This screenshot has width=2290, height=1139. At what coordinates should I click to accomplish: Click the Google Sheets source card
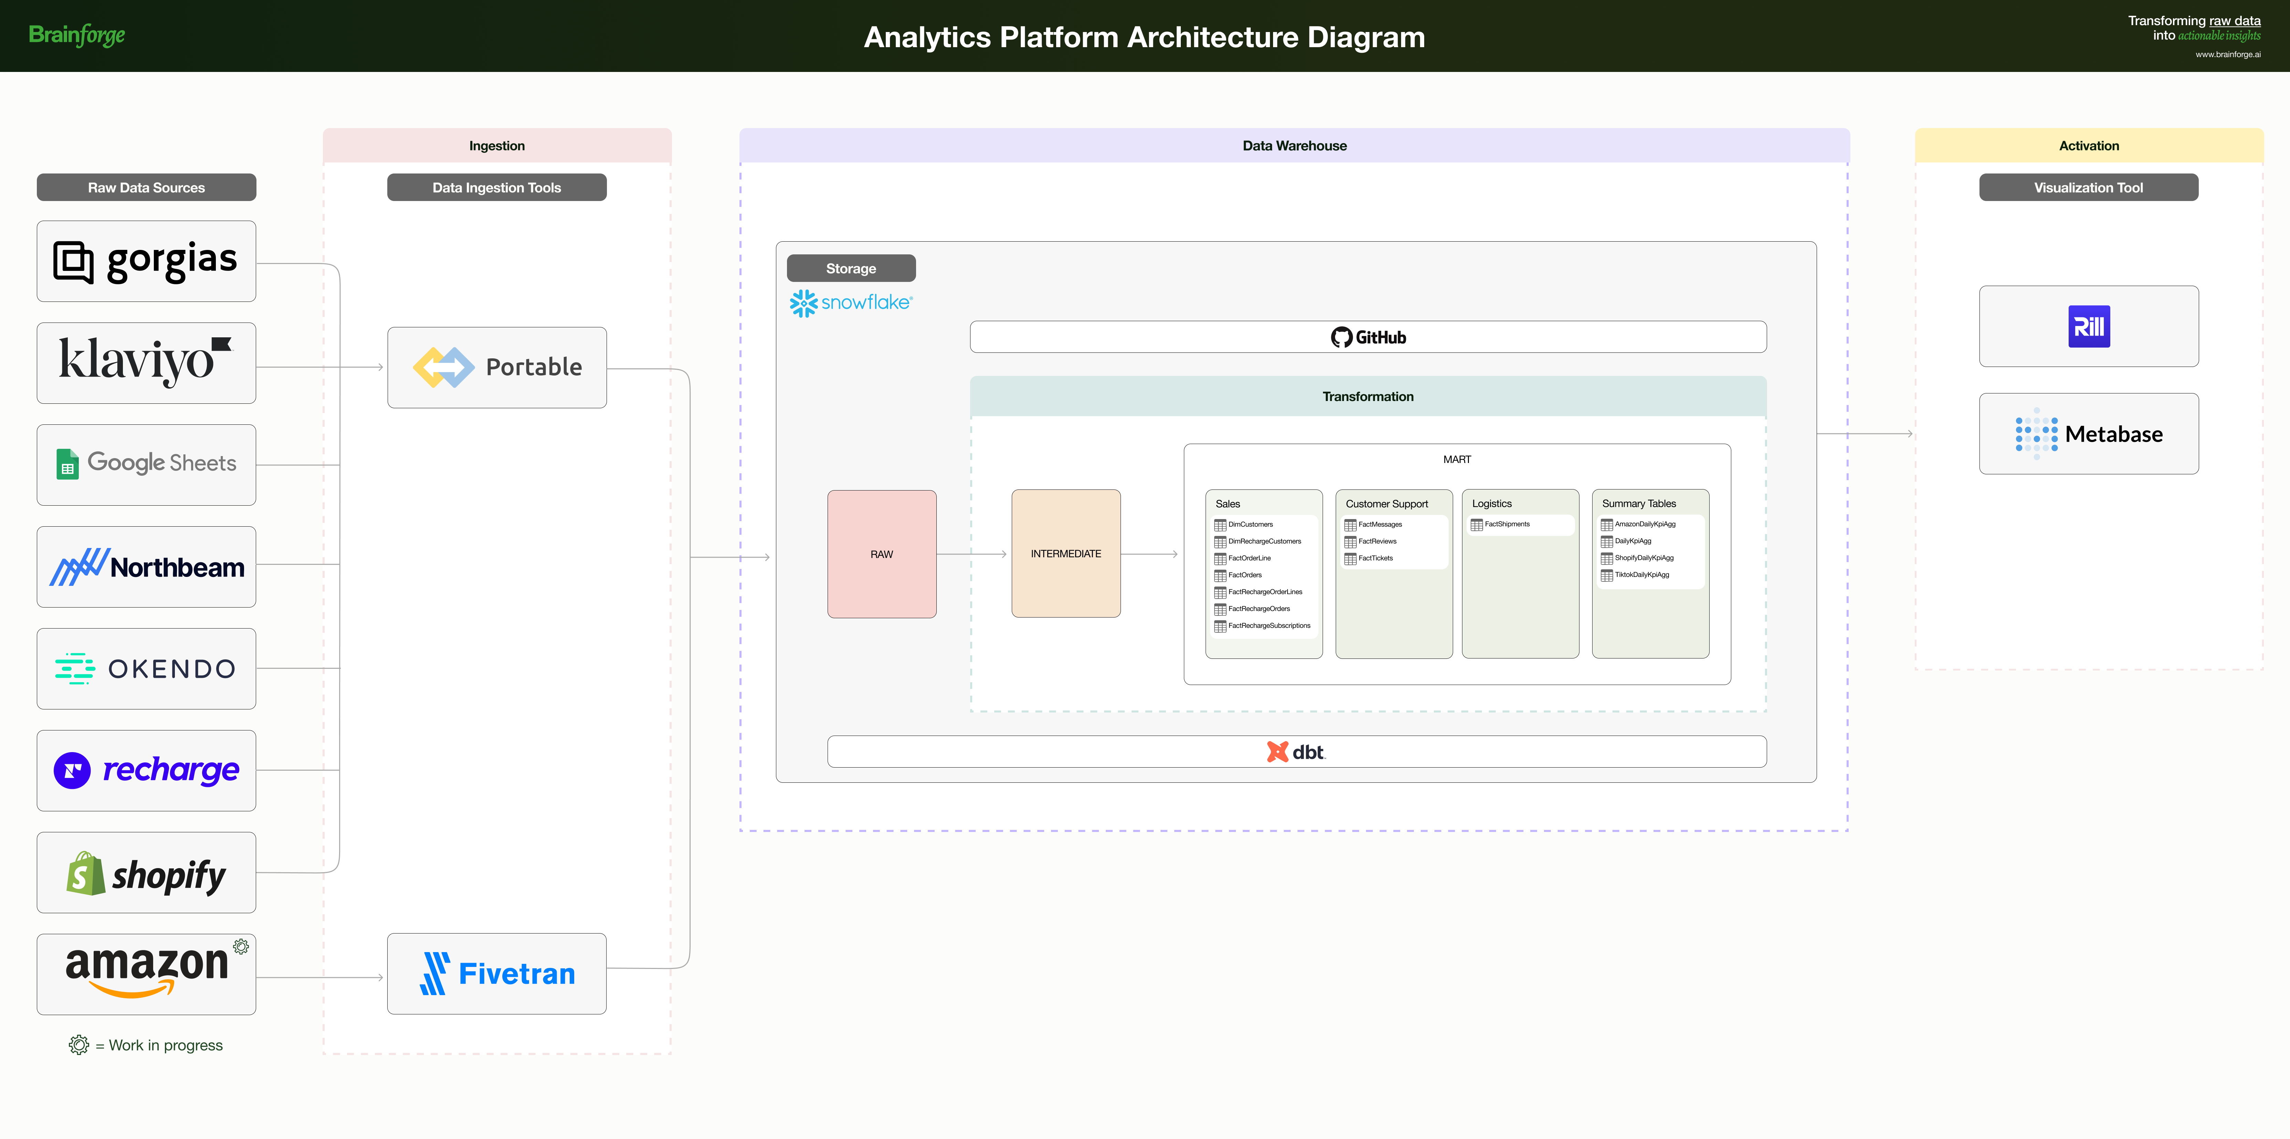(147, 465)
